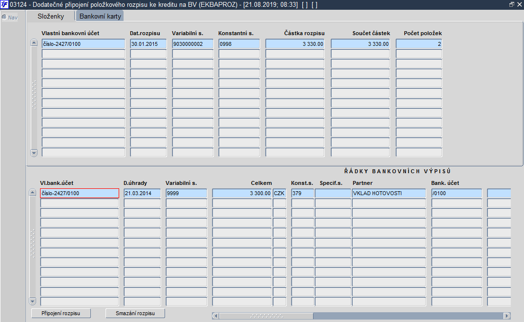Click the upper table scroll-up arrow
The height and width of the screenshot is (322, 524).
pyautogui.click(x=34, y=43)
